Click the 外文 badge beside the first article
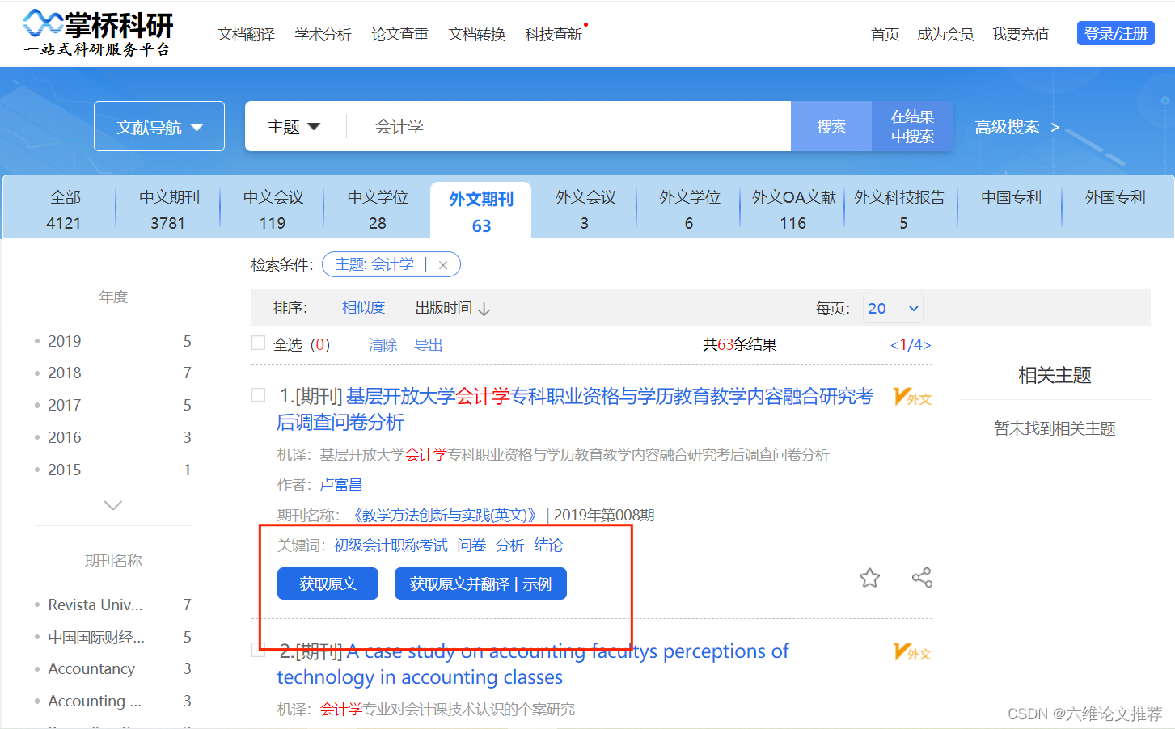 click(x=911, y=397)
